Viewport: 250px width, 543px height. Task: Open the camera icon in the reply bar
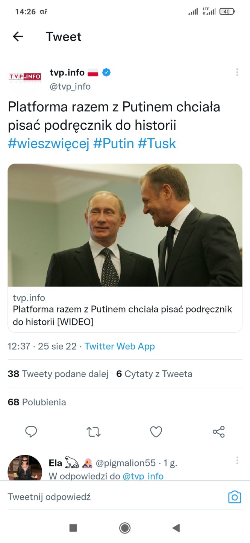click(235, 497)
